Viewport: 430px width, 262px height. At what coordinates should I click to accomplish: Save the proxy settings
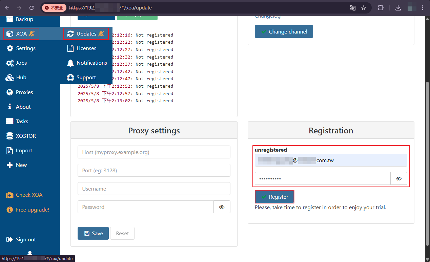93,233
